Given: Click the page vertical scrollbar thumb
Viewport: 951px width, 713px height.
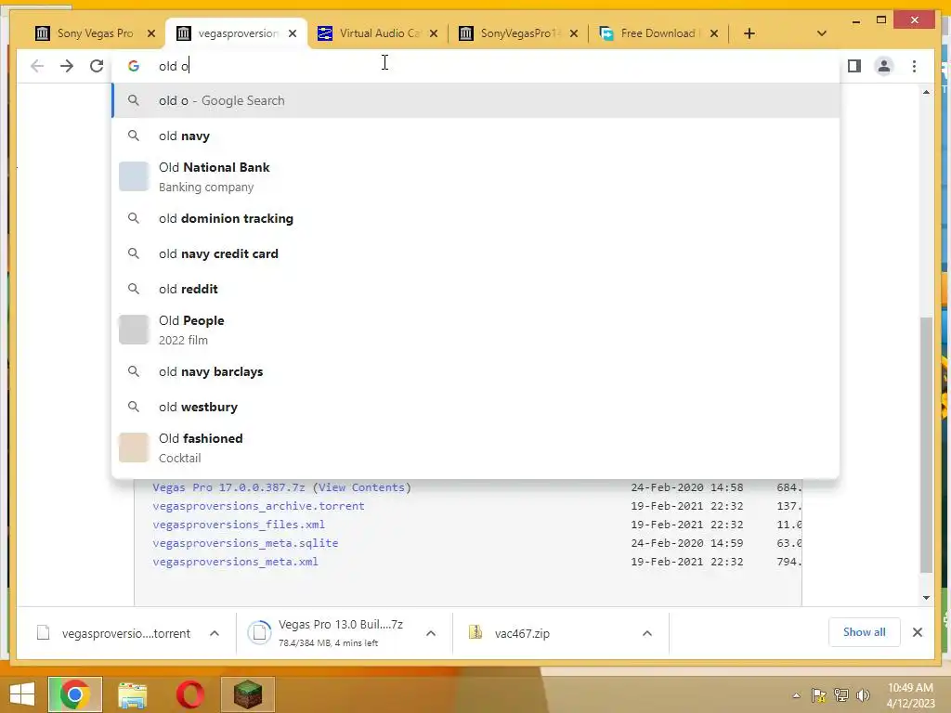Looking at the screenshot, I should (x=926, y=444).
